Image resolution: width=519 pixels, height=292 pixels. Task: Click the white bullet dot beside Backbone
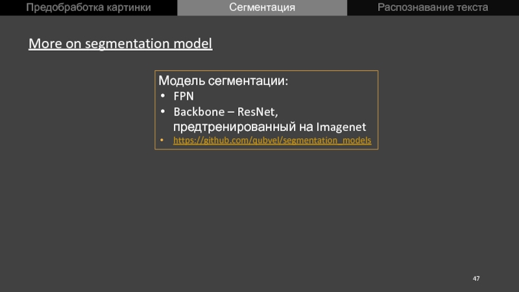click(x=163, y=112)
